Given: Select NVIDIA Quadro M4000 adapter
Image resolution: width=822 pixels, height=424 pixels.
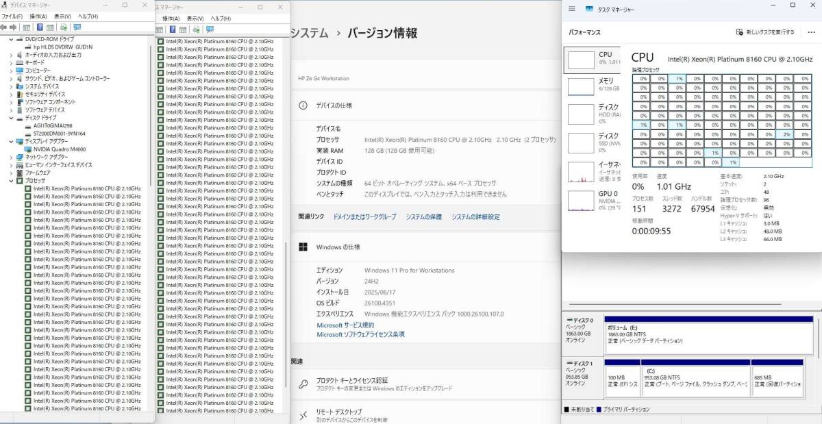Looking at the screenshot, I should 60,149.
